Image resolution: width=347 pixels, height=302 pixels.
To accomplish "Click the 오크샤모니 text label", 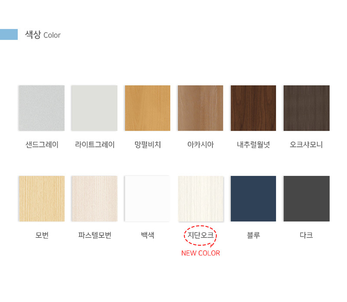I will pyautogui.click(x=306, y=145).
